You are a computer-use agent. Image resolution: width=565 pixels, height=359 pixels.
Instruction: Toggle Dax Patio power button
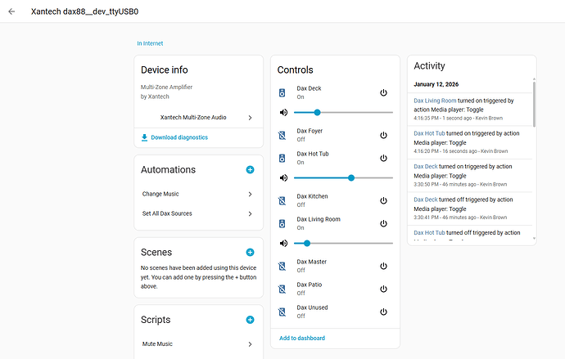click(383, 289)
